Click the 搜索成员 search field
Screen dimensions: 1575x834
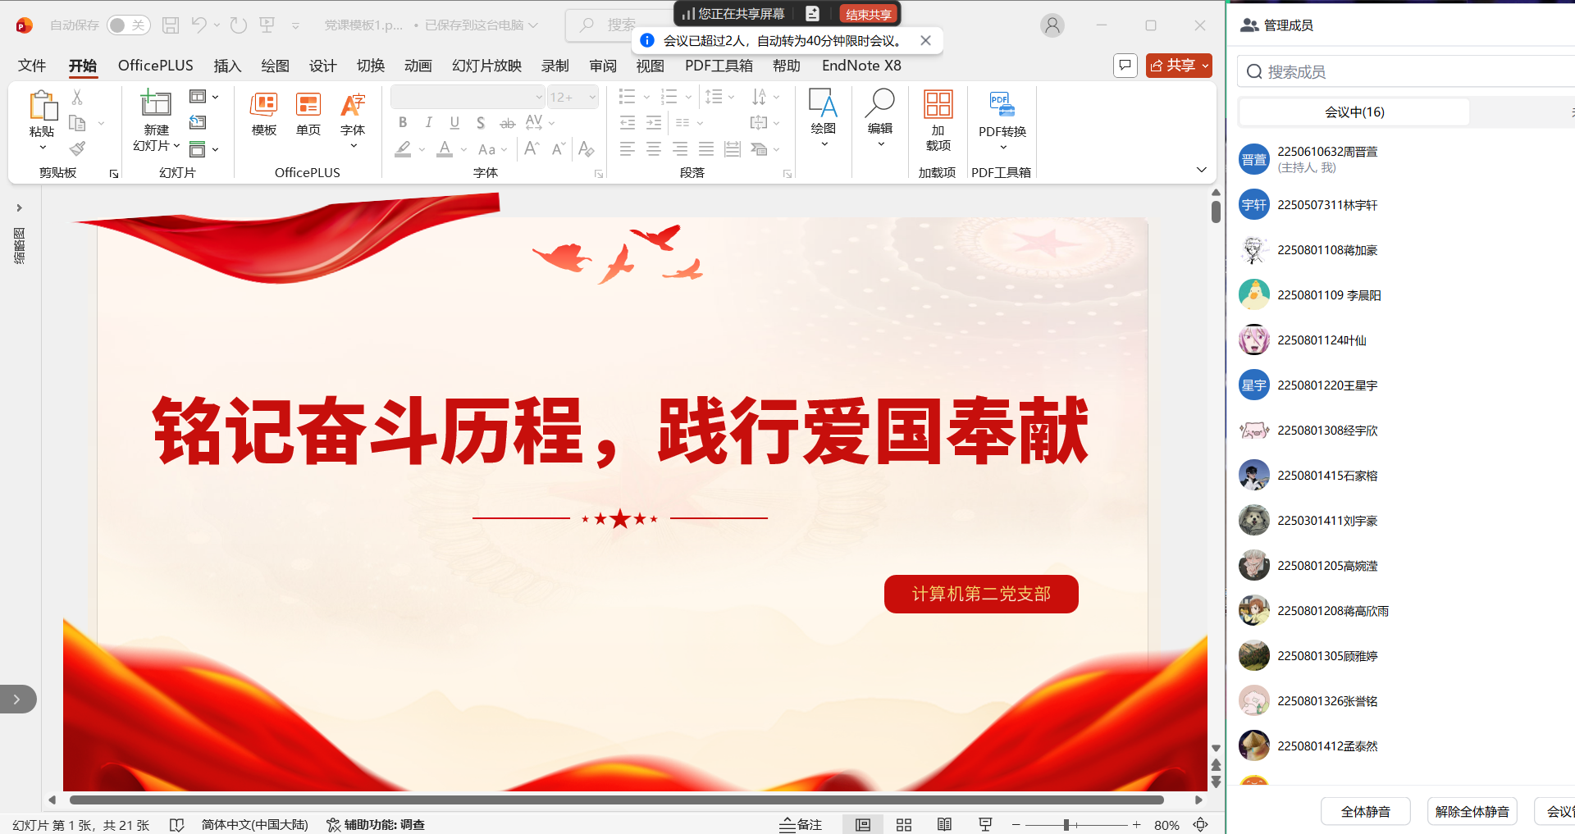[1395, 71]
